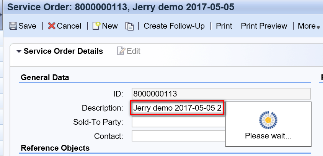Click the Copy document icon

(x=129, y=26)
